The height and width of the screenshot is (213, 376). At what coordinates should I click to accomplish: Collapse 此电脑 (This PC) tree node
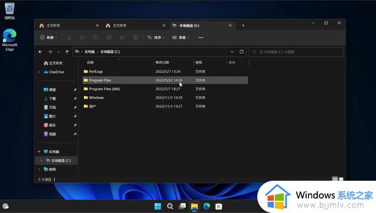pyautogui.click(x=39, y=151)
